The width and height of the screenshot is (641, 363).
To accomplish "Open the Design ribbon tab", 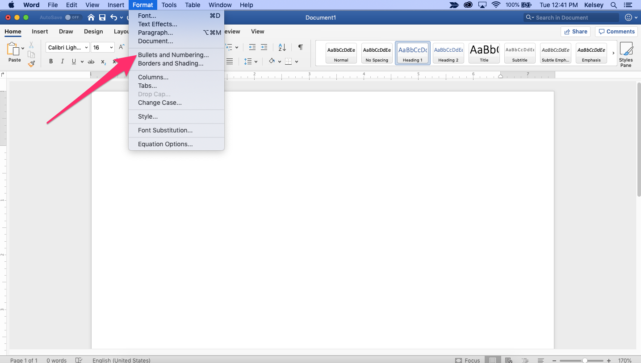I will click(93, 31).
